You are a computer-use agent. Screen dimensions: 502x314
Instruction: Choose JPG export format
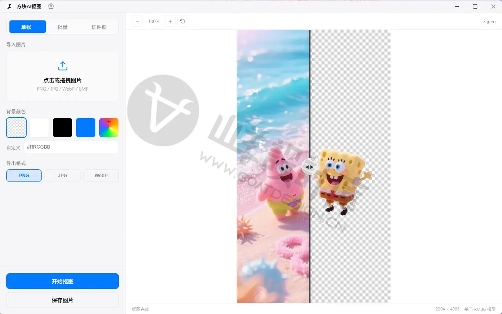pyautogui.click(x=62, y=176)
